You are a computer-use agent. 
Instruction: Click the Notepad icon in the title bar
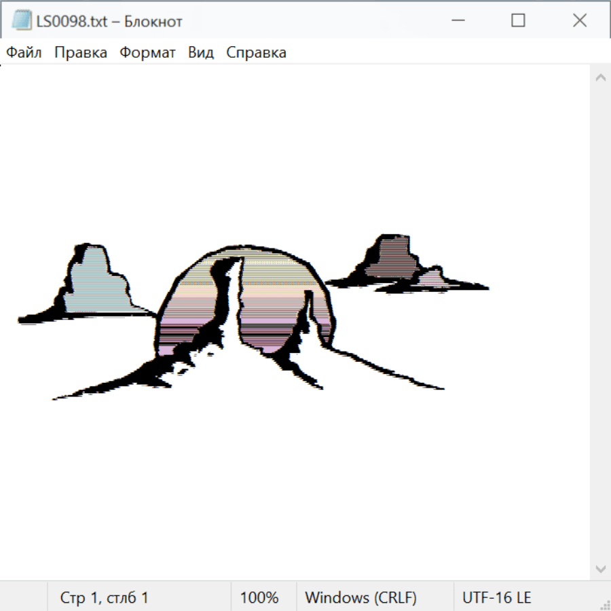(22, 20)
